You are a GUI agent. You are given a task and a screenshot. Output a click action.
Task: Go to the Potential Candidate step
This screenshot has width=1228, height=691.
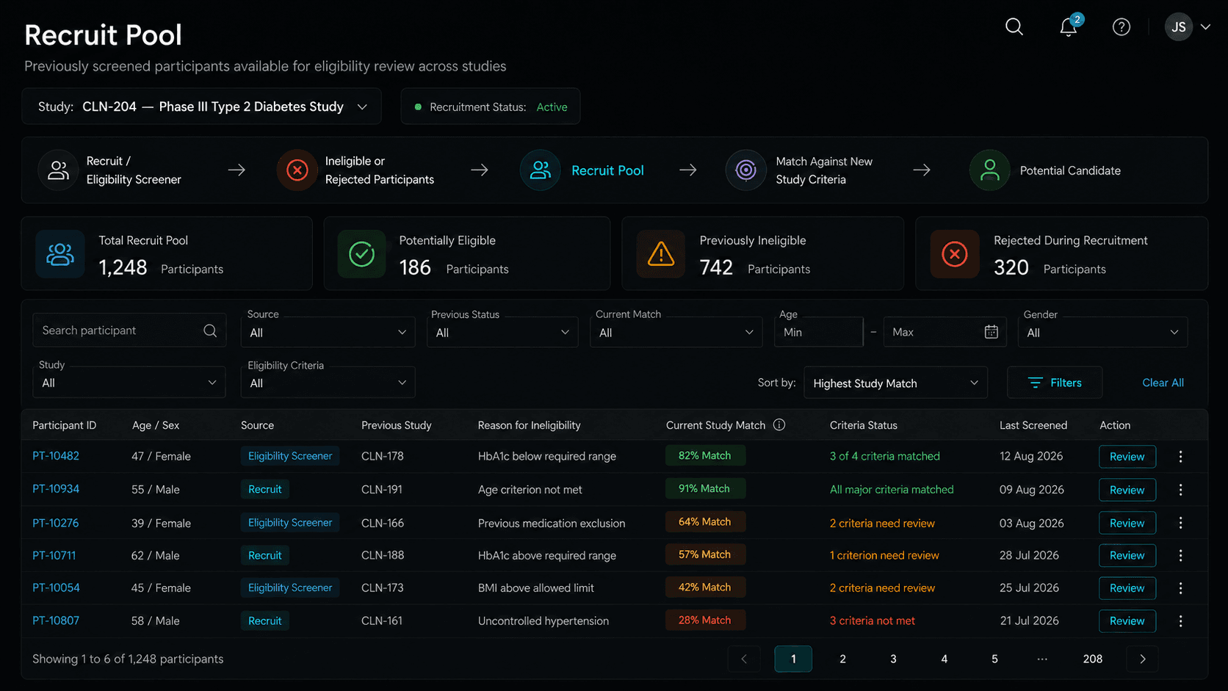[1046, 170]
